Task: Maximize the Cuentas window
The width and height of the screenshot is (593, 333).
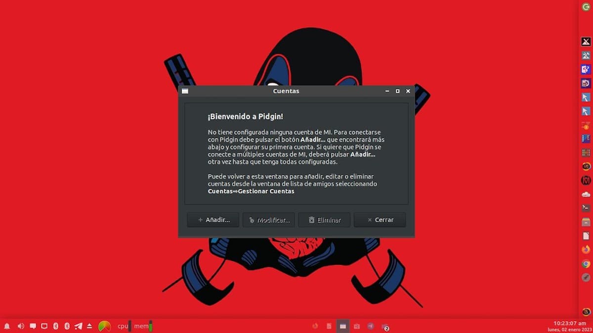Action: pos(397,91)
